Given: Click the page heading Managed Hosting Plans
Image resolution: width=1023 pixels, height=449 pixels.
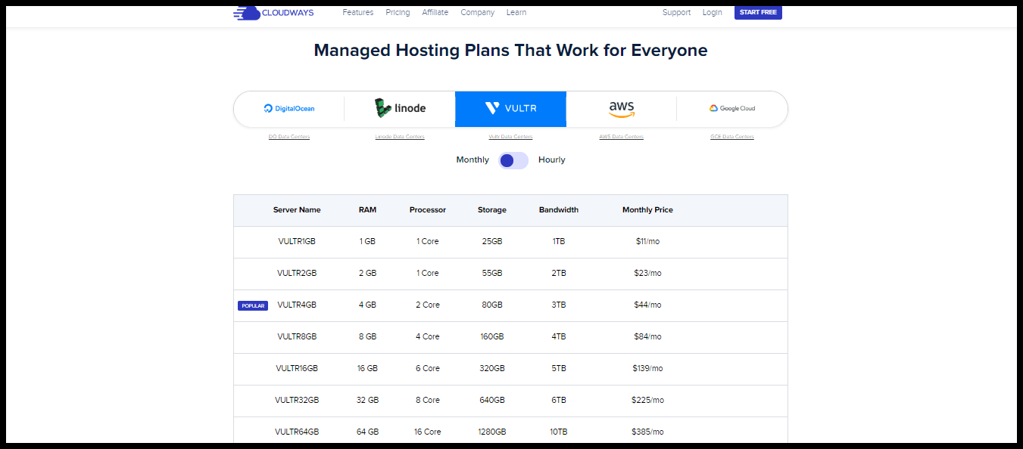Looking at the screenshot, I should (x=510, y=51).
